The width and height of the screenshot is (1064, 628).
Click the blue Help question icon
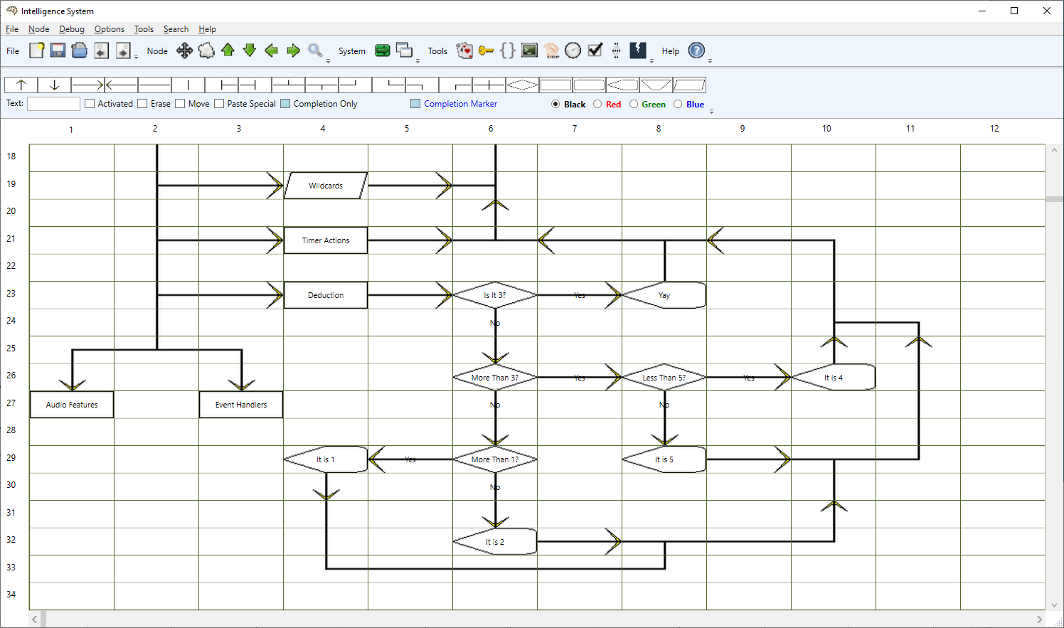click(x=697, y=50)
